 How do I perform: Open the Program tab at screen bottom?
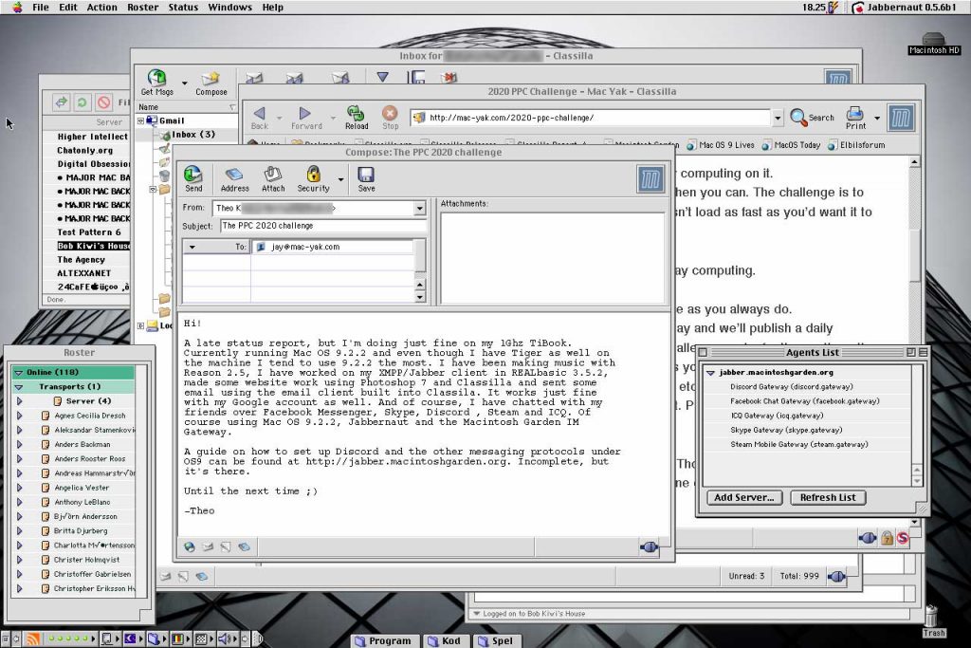pyautogui.click(x=383, y=640)
